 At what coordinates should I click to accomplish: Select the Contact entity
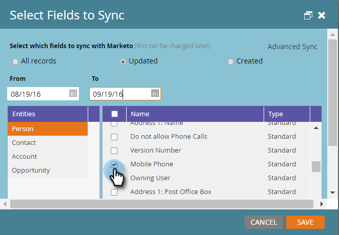tap(24, 142)
